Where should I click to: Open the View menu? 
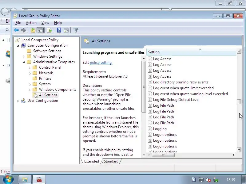point(45,23)
